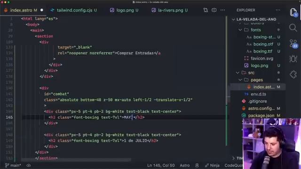Open the Extensions view icon

(293, 74)
